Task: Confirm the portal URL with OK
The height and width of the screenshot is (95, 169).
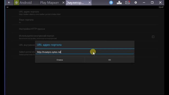Action: [110, 60]
